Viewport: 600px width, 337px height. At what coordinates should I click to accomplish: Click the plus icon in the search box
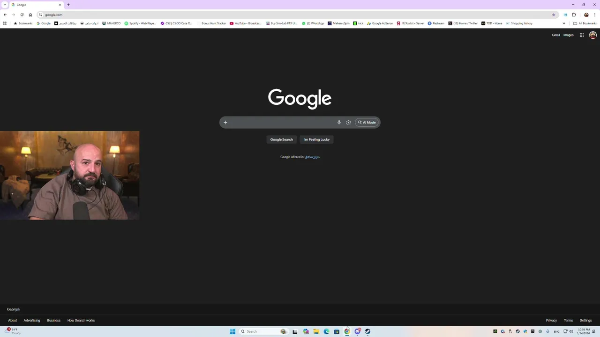pos(225,123)
